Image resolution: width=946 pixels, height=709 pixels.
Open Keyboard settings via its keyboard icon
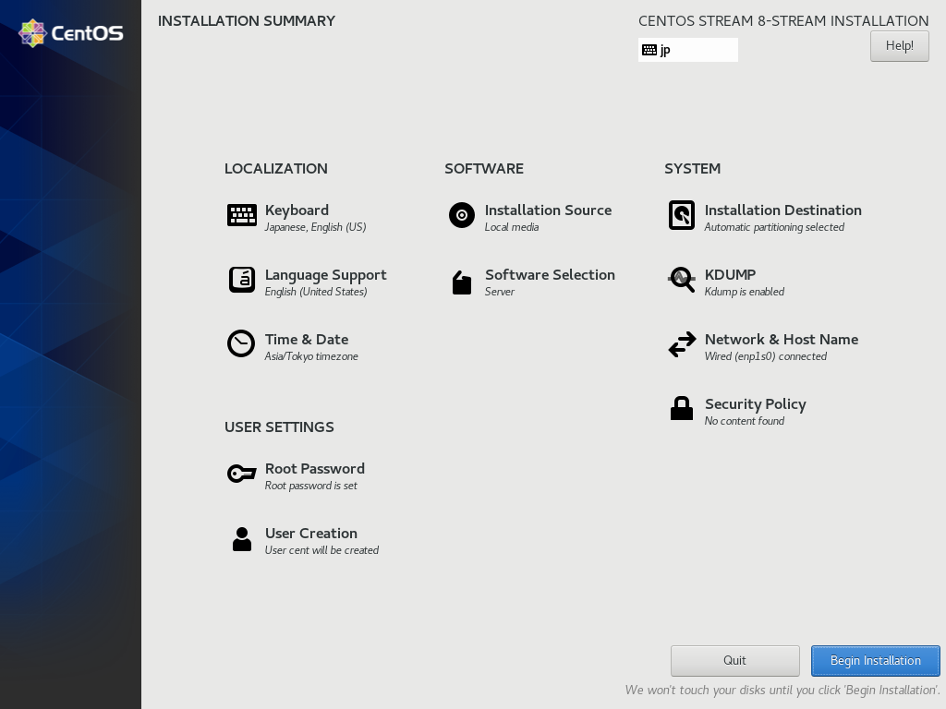(x=242, y=215)
